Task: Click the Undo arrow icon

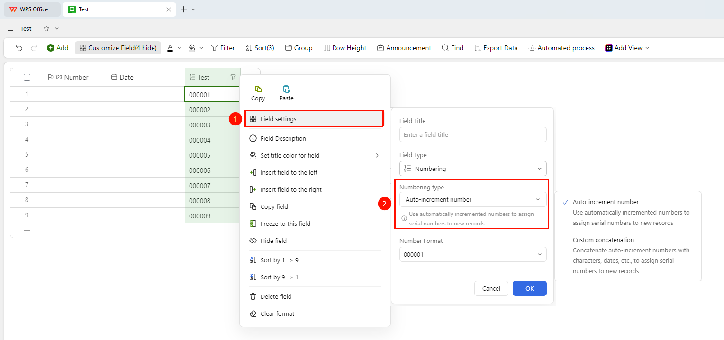Action: [19, 48]
